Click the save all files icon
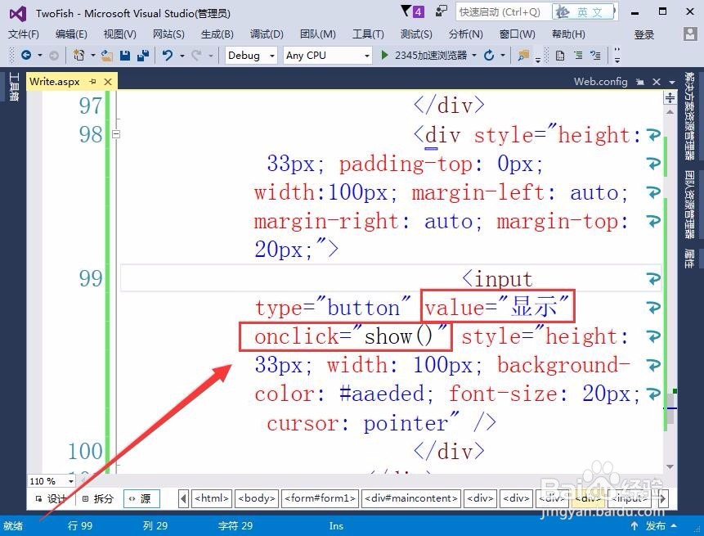 (x=143, y=56)
